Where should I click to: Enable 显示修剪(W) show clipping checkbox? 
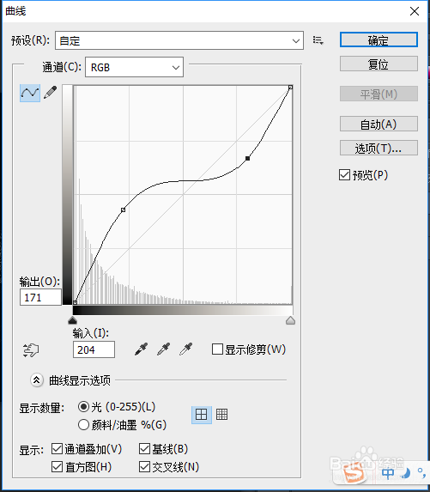click(217, 349)
